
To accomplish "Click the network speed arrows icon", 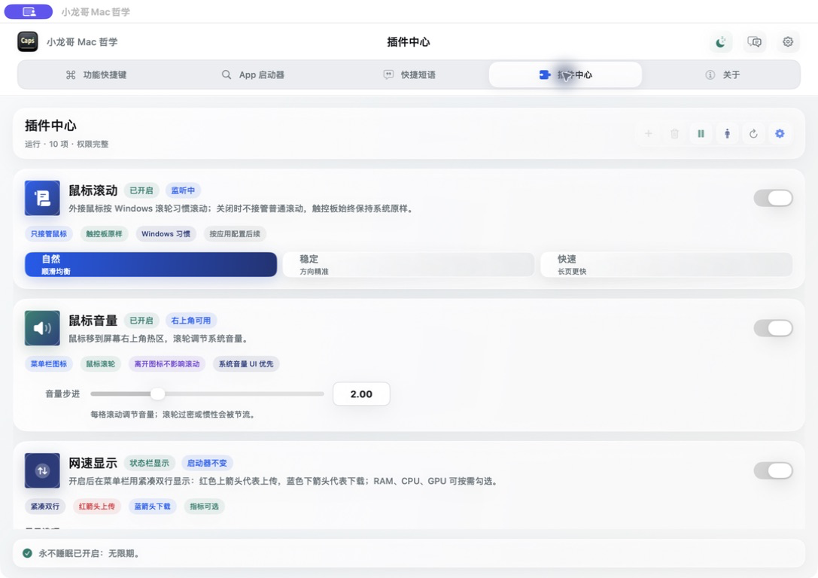I will tap(42, 470).
